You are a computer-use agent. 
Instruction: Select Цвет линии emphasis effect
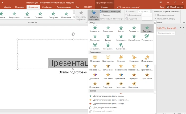(108, 76)
